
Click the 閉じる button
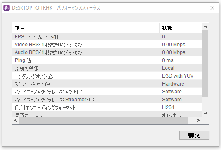[194, 136]
